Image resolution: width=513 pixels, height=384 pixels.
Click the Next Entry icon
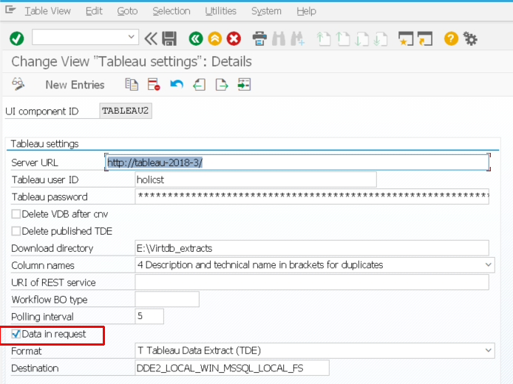point(222,85)
